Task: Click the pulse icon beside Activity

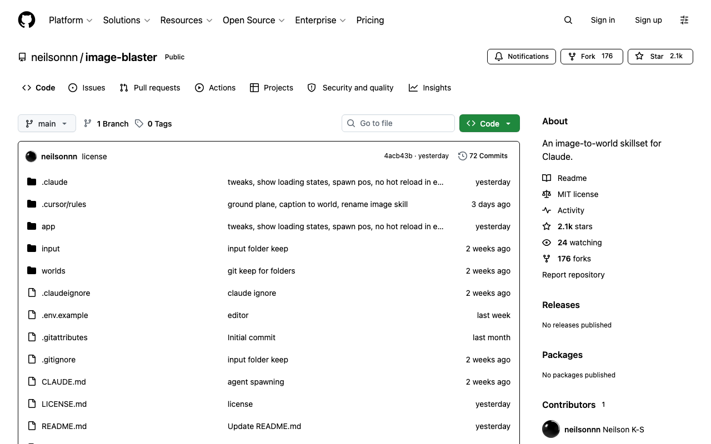Action: [547, 210]
